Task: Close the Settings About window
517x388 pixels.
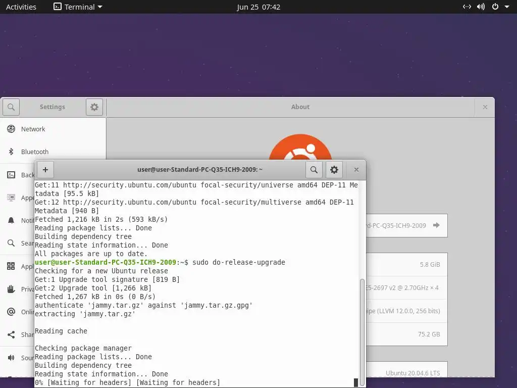Action: [485, 107]
